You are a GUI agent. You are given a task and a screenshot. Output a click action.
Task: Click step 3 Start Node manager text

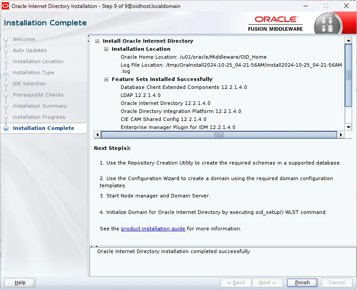155,196
